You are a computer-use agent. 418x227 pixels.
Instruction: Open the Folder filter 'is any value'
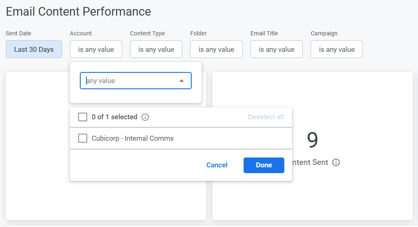(216, 49)
